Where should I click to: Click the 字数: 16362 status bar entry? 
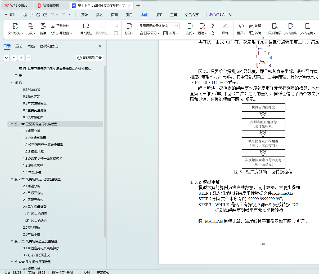pos(37,272)
